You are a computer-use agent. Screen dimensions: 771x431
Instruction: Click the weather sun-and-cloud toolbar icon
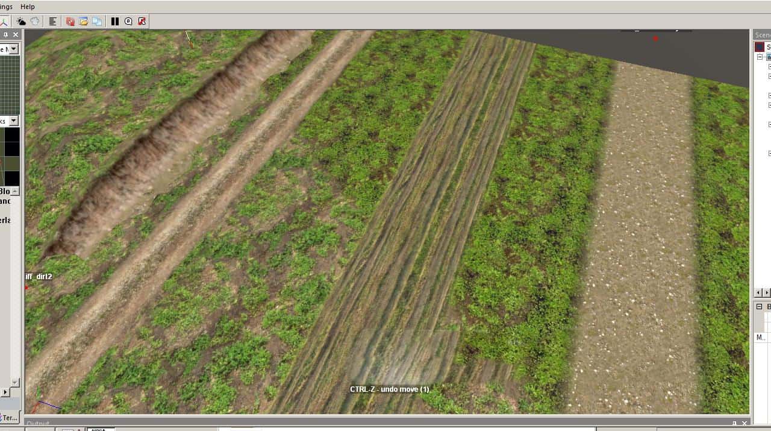21,21
